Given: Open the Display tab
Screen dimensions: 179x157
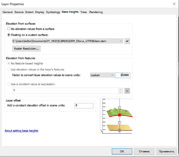Looking at the screenshot, I should click(x=40, y=12).
